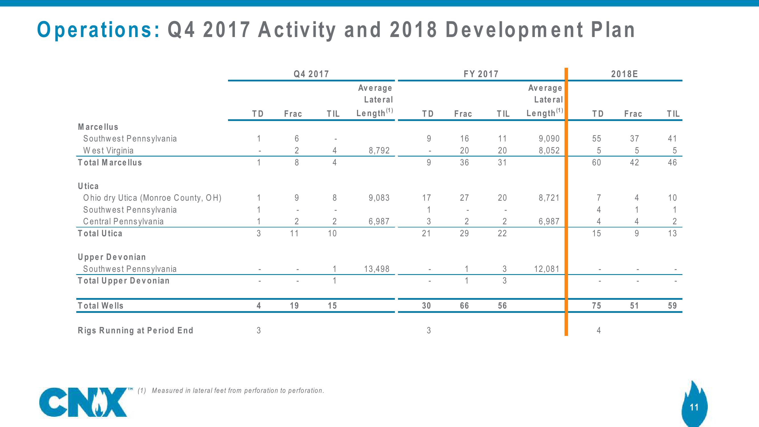This screenshot has width=759, height=427.
Task: Click the Total Wells 2018E TIL value '59'
Action: [x=672, y=305]
